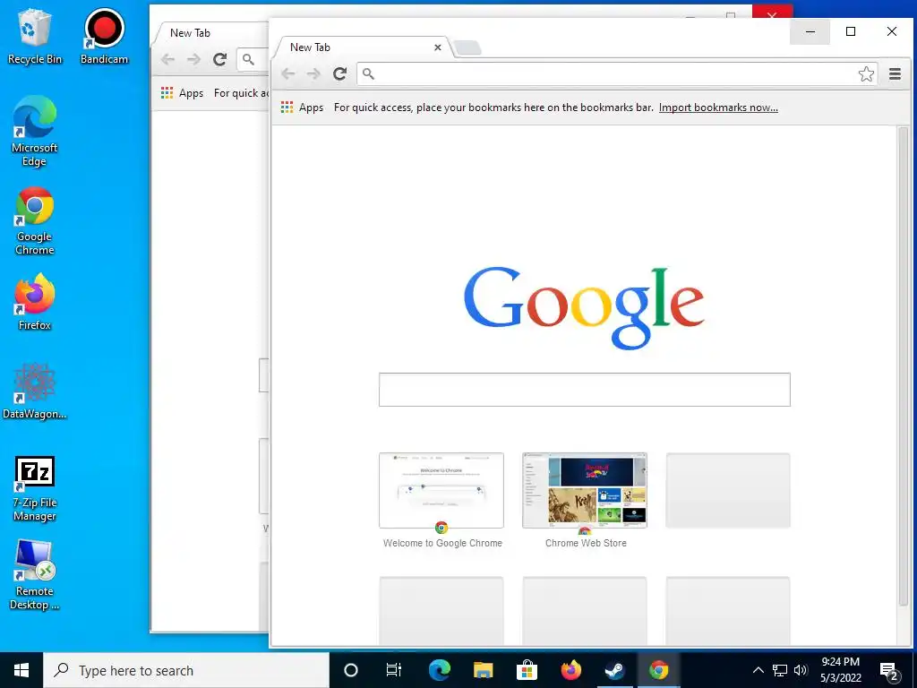
Task: Open Remote Desktop desktop shortcut
Action: pyautogui.click(x=35, y=575)
